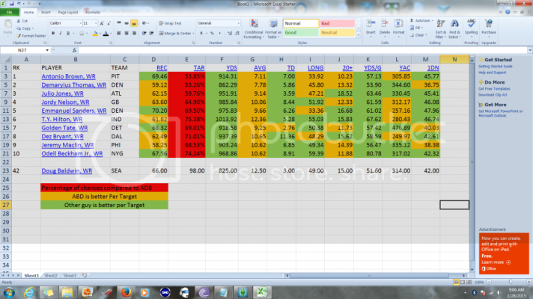
Task: Click the Cut scissors icon
Action: [x=19, y=21]
